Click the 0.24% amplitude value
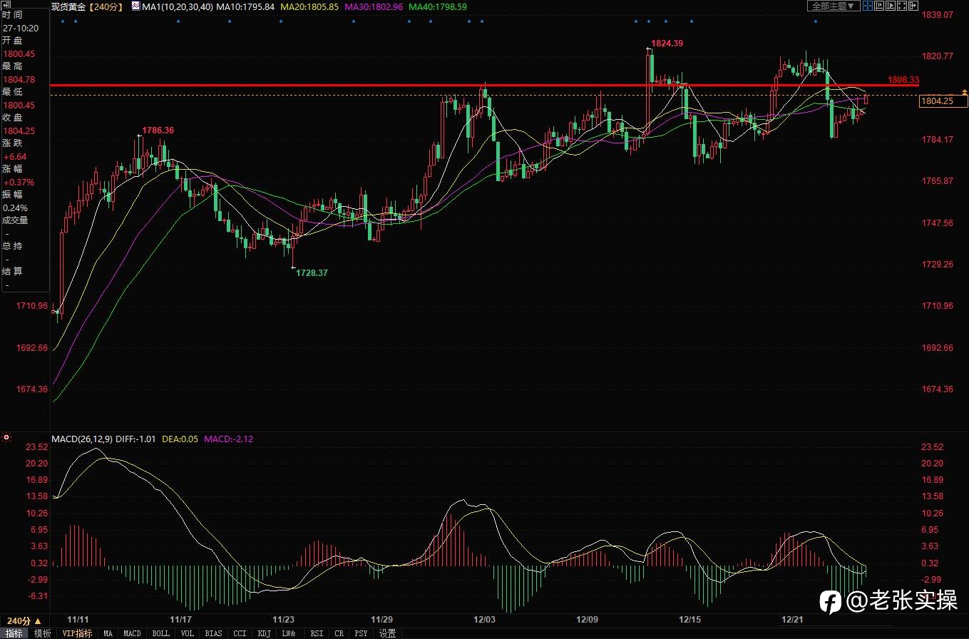Image resolution: width=969 pixels, height=639 pixels. tap(15, 208)
